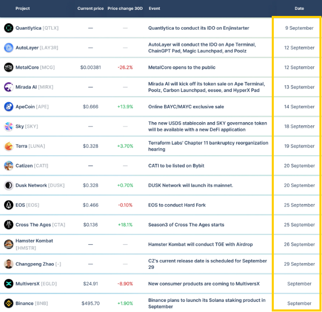The image size is (322, 312).
Task: Click ApeCoin price $0.666
Action: 91,106
